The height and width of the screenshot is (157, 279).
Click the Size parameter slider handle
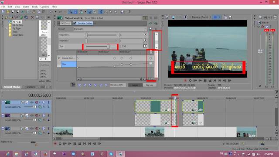point(108,47)
